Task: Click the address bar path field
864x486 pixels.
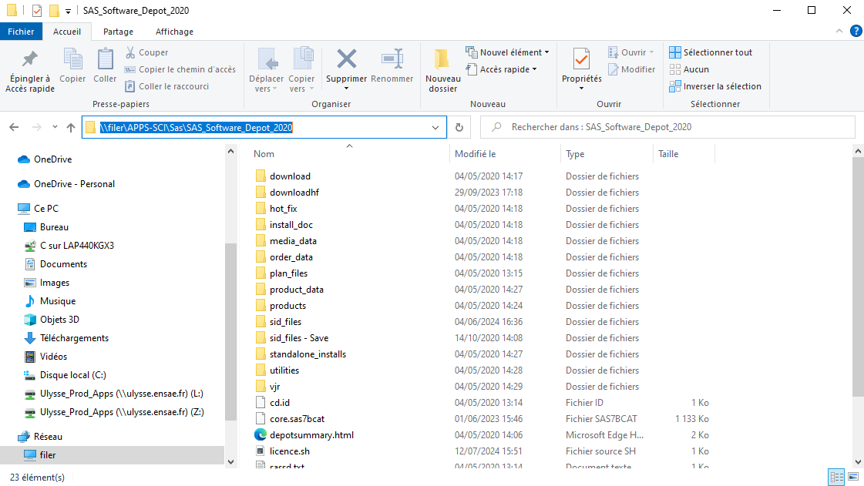Action: coord(264,127)
